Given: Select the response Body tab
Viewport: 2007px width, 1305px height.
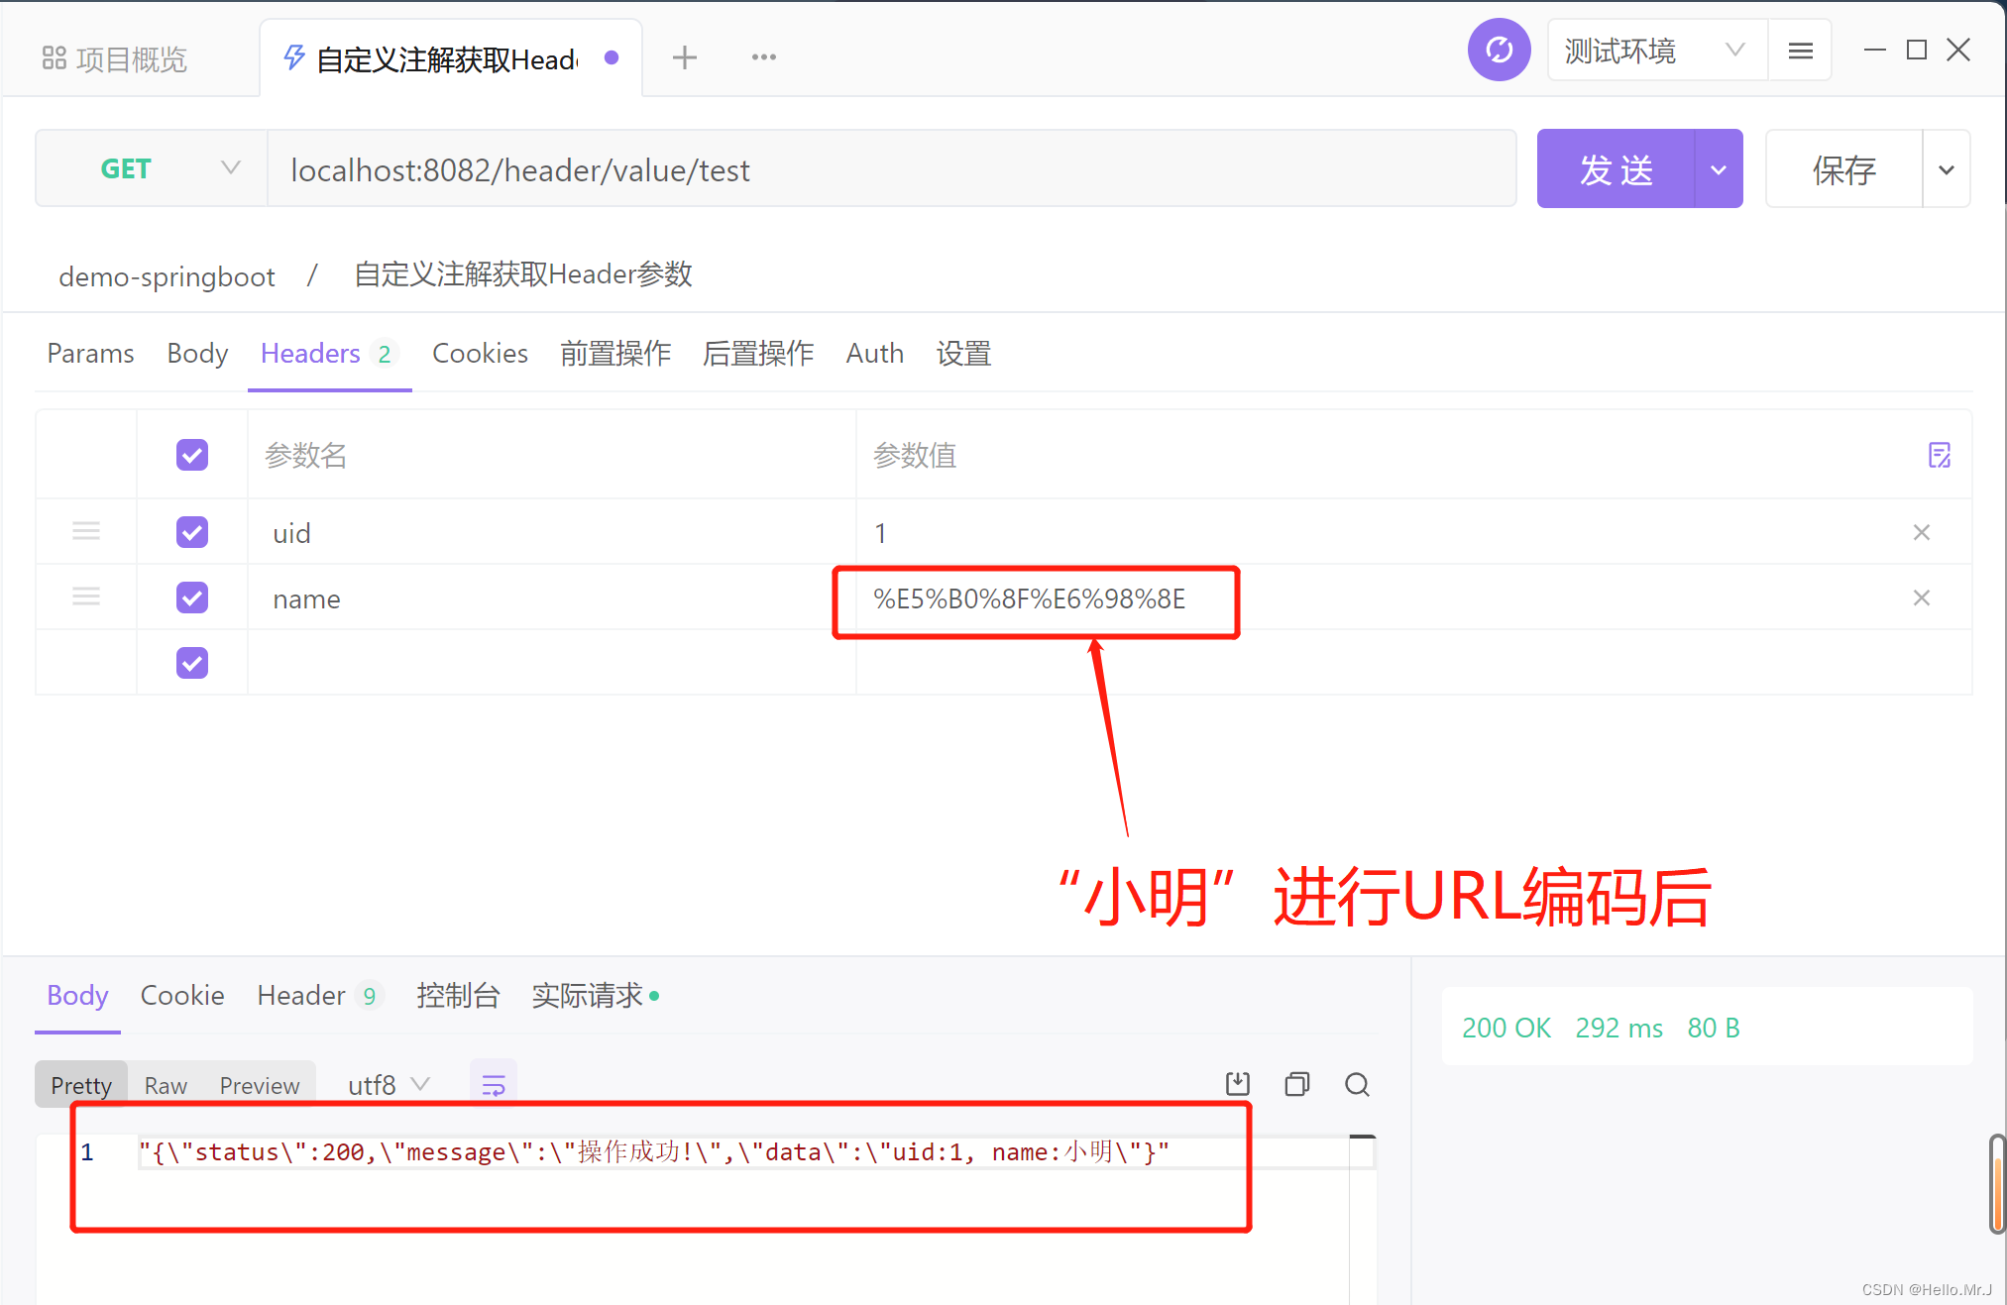Looking at the screenshot, I should click(x=77, y=995).
